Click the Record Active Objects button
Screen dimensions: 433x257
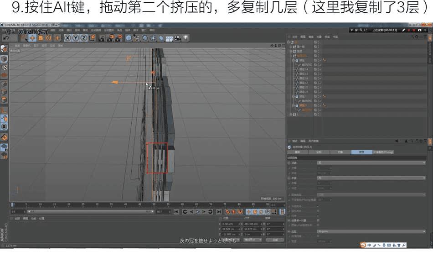(227, 212)
